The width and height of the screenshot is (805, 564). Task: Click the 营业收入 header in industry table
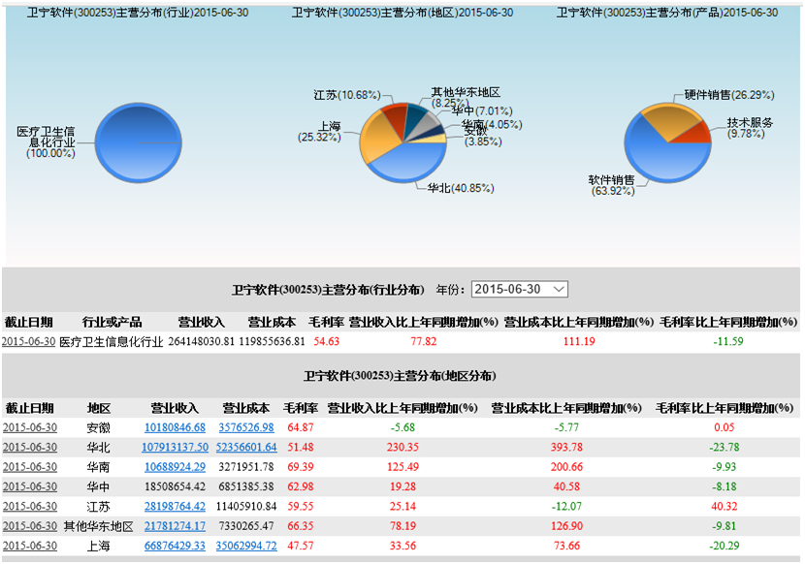[201, 322]
